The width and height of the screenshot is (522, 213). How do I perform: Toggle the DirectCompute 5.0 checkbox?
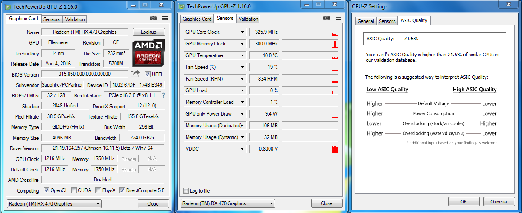click(122, 190)
